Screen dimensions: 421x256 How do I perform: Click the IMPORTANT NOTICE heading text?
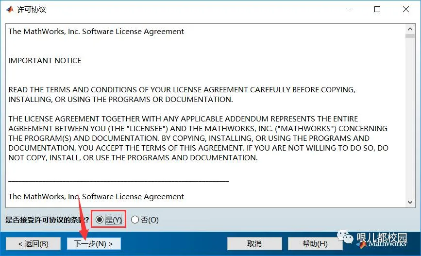pos(45,60)
